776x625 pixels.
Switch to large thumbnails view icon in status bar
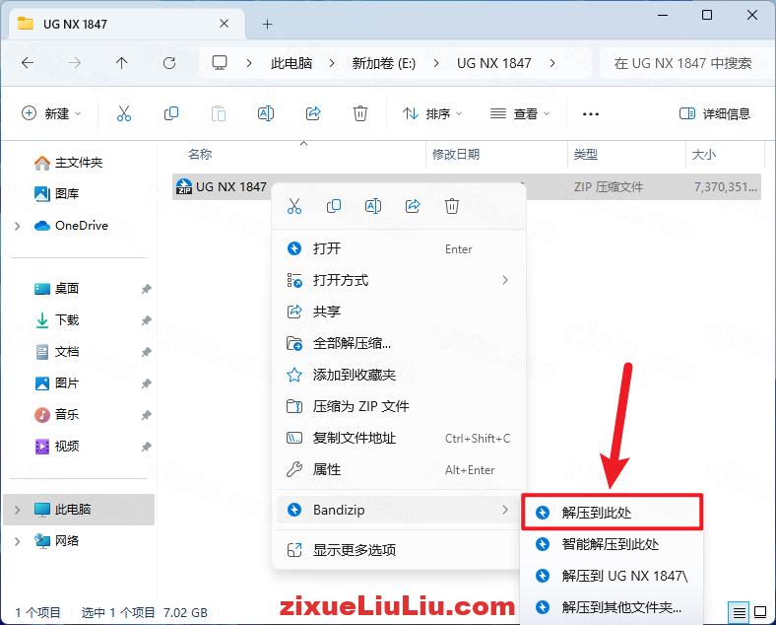(760, 612)
